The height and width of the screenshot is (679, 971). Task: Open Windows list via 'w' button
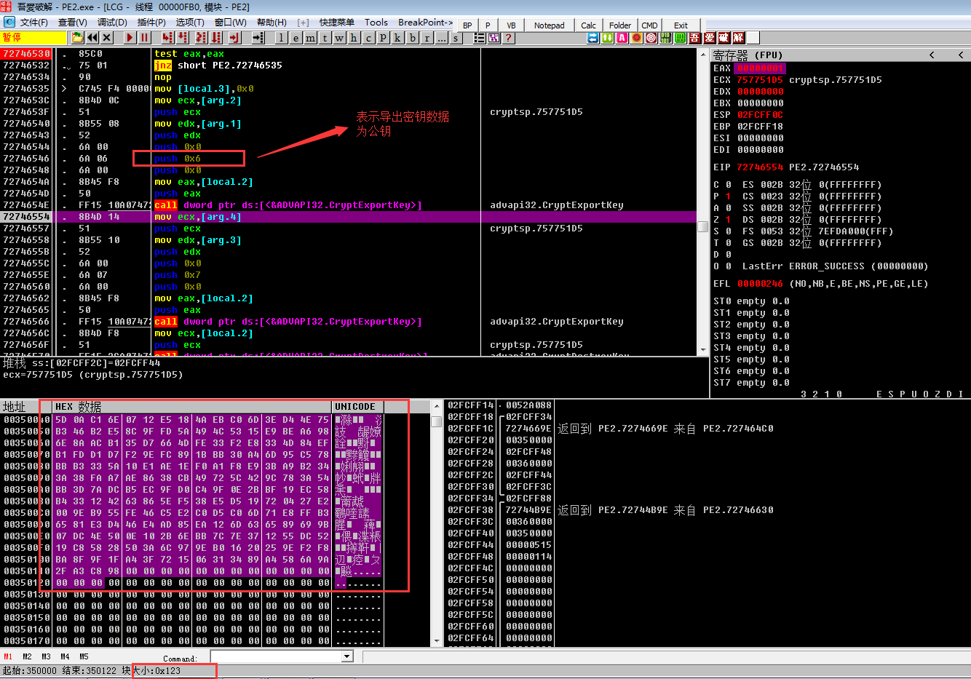point(340,38)
